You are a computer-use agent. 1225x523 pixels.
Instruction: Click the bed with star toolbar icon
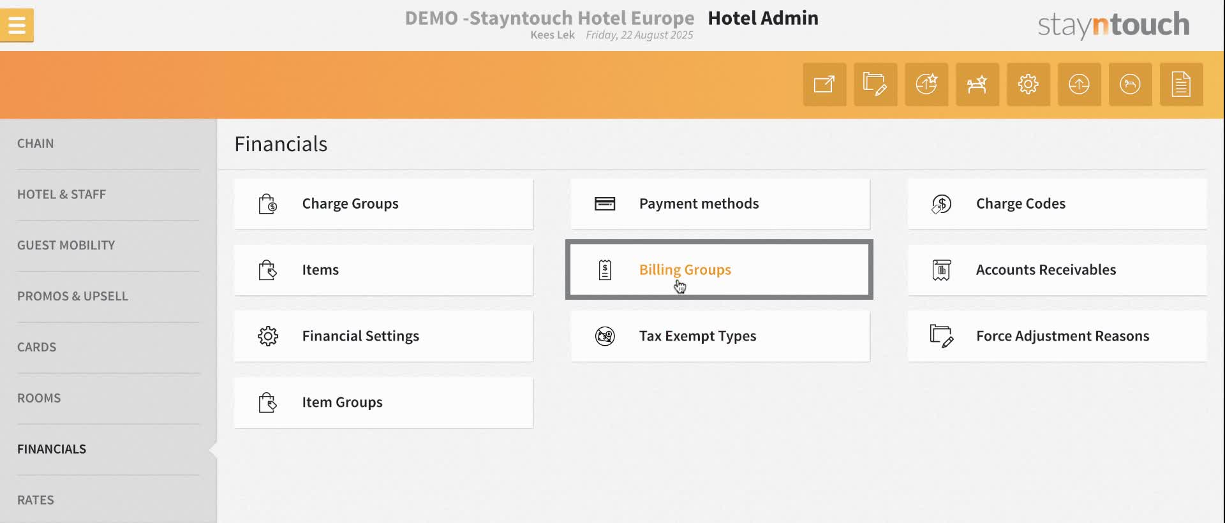(977, 84)
